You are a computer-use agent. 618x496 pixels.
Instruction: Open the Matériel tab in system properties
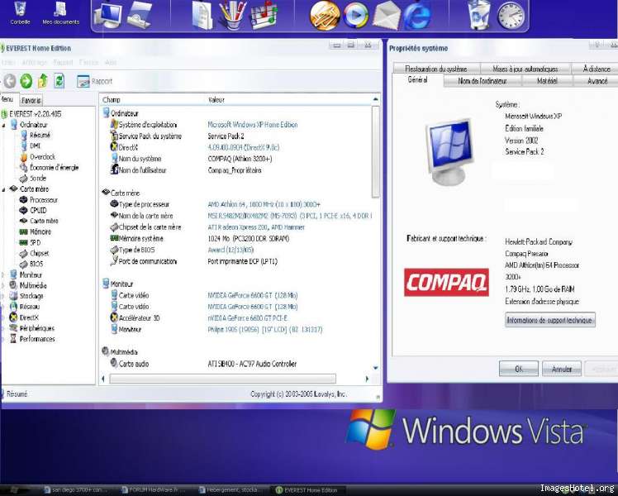tap(547, 81)
